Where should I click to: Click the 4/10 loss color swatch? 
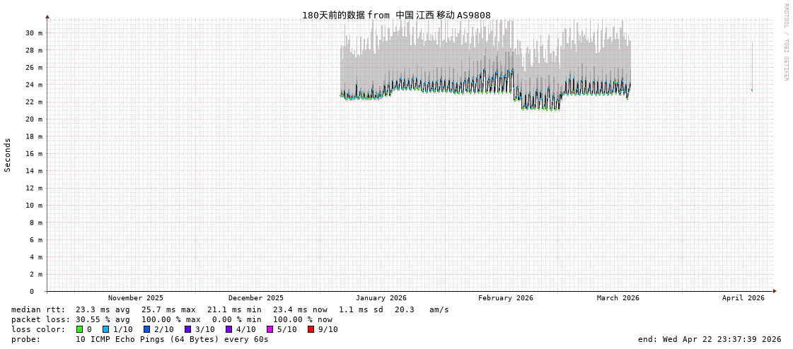228,329
